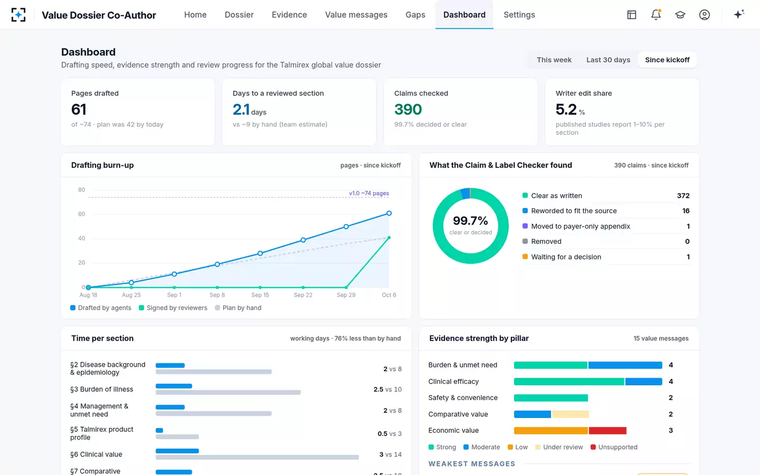Click the Days to a reviewed section card
760x475 pixels.
[x=299, y=112]
